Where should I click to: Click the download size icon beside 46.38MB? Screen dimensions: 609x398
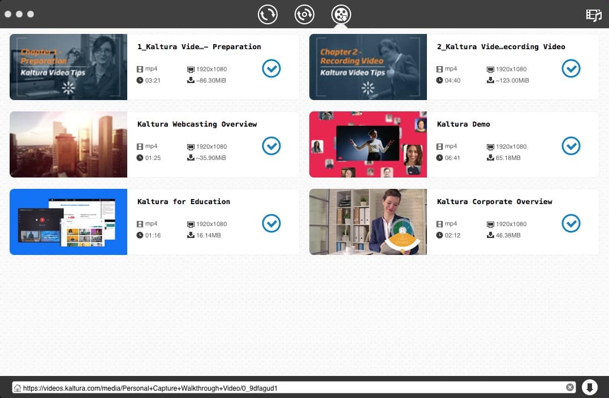[491, 235]
